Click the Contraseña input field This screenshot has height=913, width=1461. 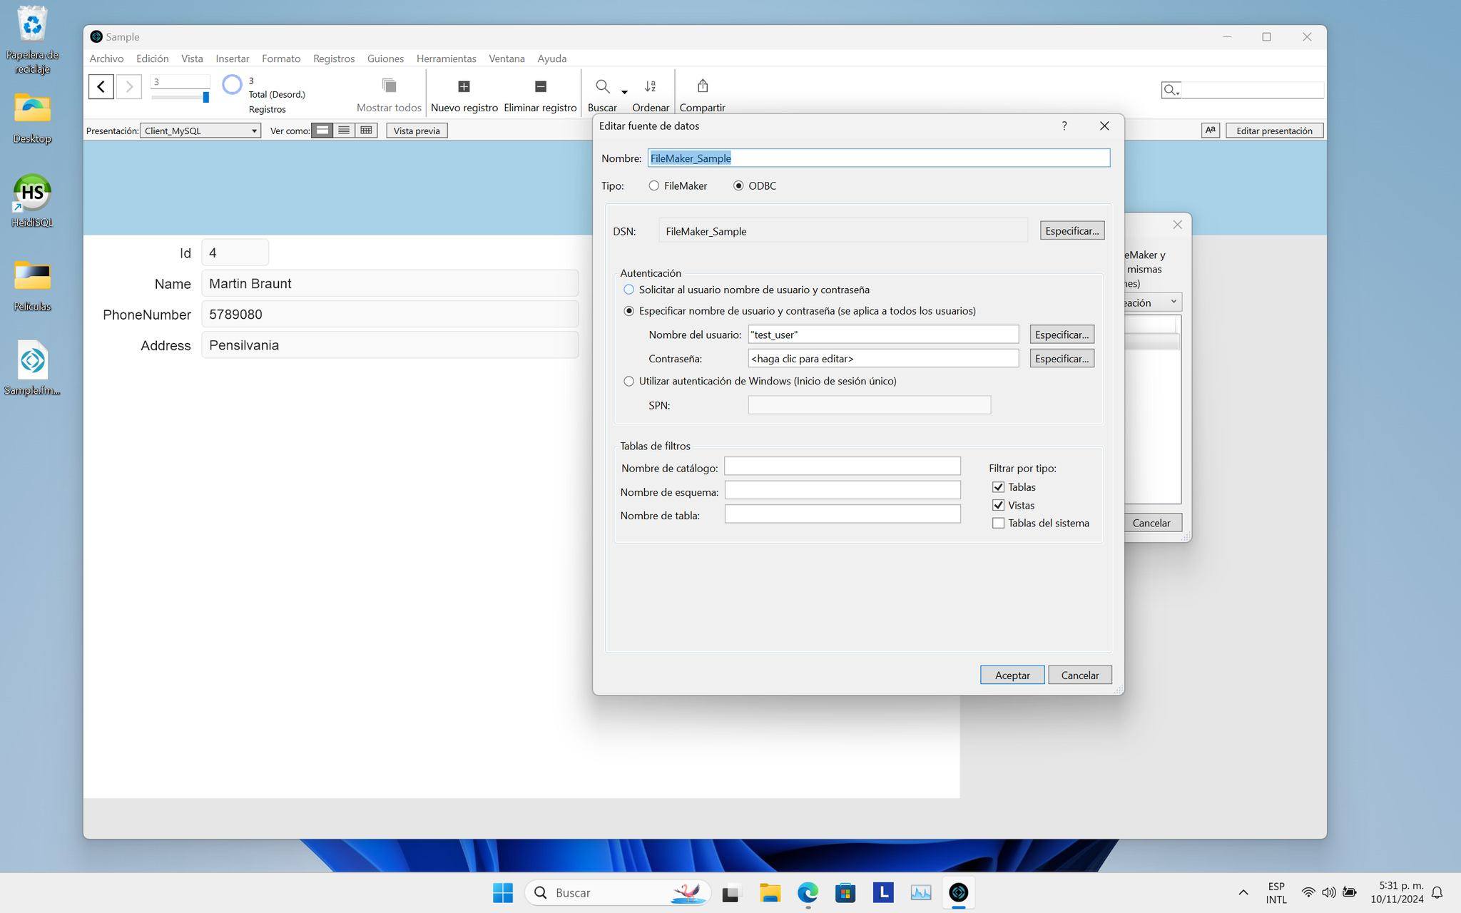[883, 358]
